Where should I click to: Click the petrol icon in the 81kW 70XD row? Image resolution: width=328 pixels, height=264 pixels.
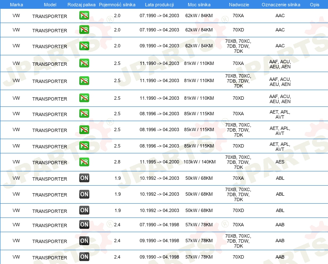click(x=84, y=98)
